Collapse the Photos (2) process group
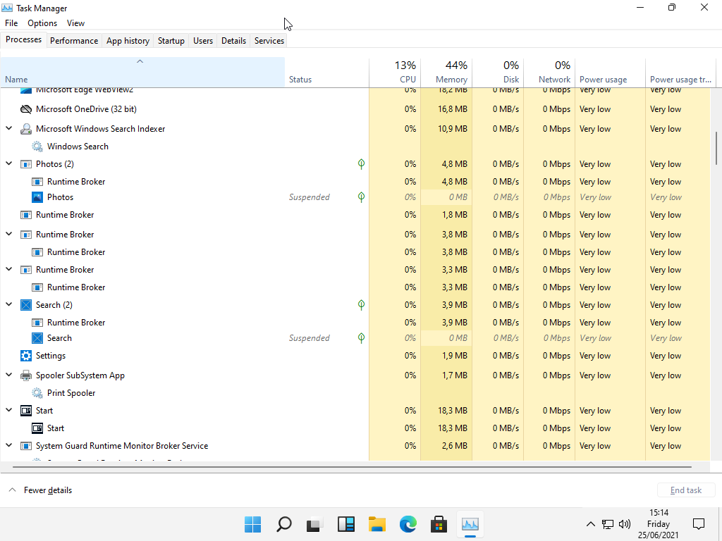Screen dimensions: 722x541 (9, 164)
